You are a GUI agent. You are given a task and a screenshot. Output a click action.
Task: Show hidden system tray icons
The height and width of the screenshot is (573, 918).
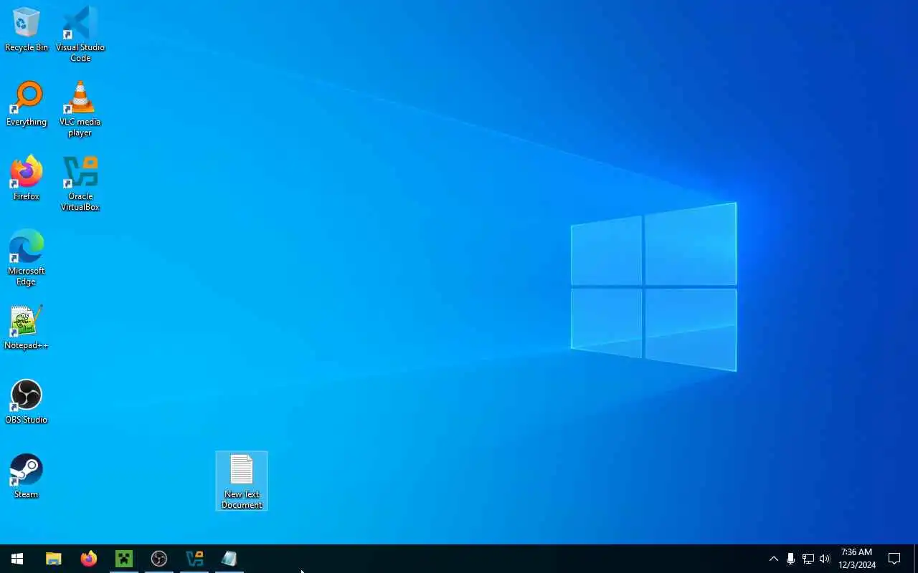click(773, 559)
